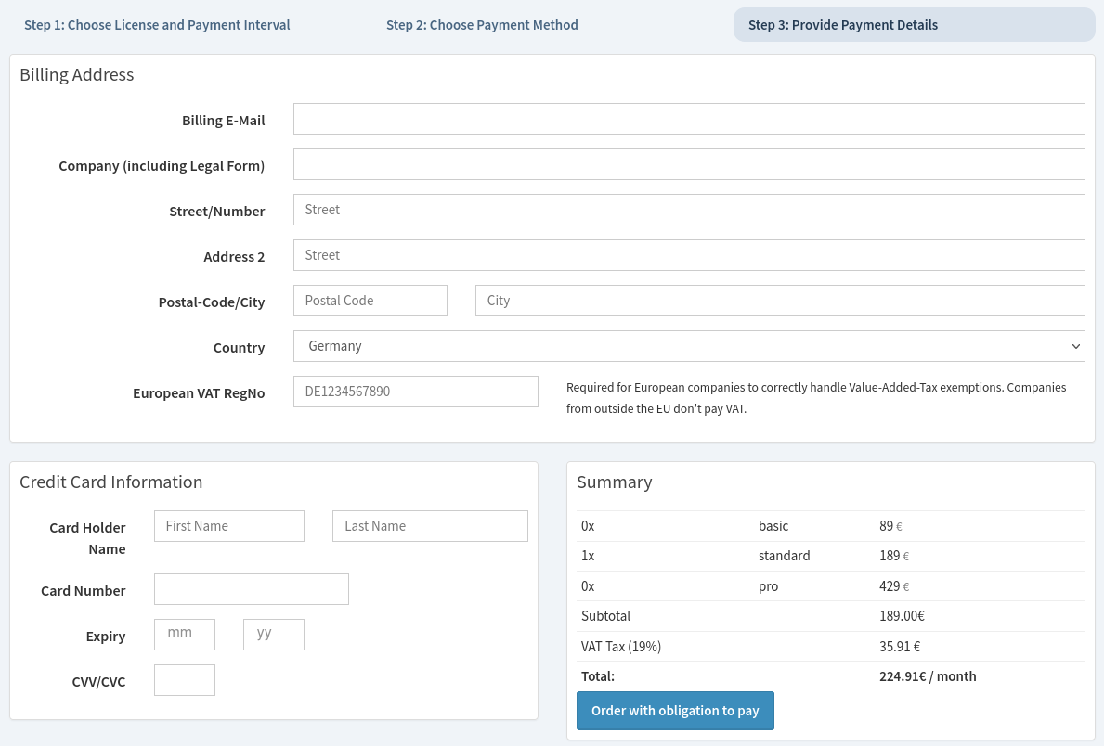Click the Summary heading
This screenshot has width=1104, height=746.
(615, 482)
